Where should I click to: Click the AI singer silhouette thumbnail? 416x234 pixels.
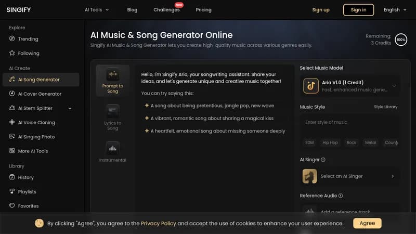pyautogui.click(x=309, y=176)
